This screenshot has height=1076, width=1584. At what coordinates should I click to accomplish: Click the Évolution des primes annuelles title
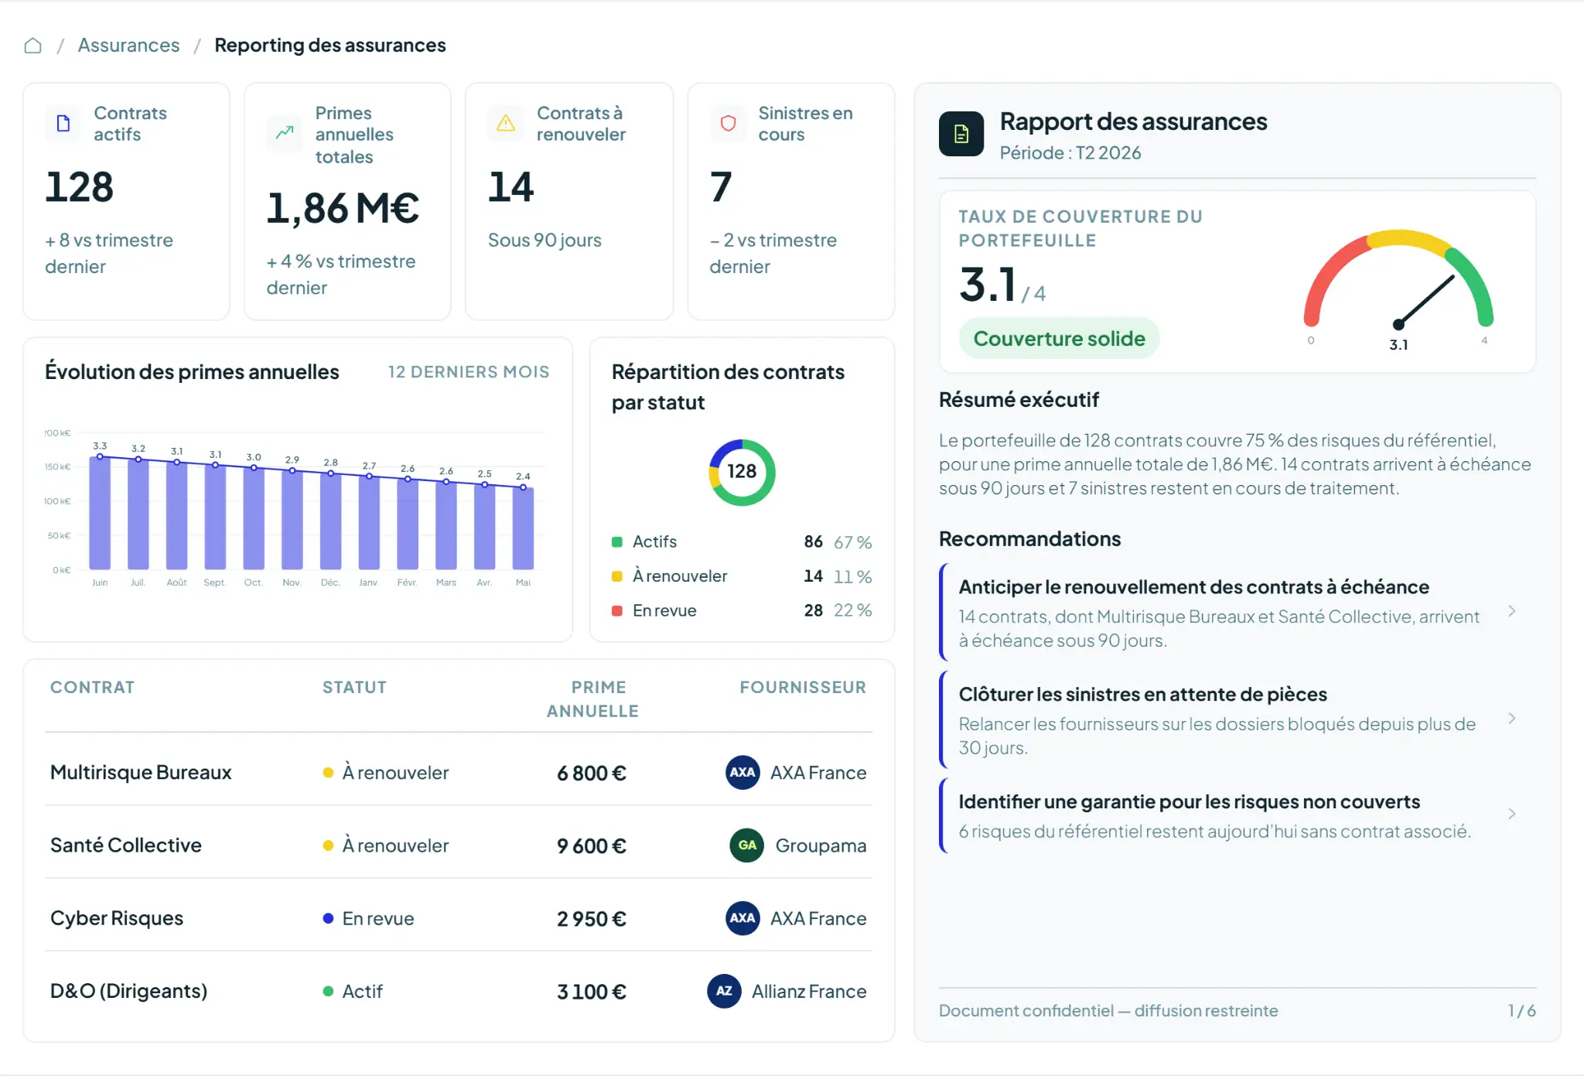pyautogui.click(x=192, y=372)
